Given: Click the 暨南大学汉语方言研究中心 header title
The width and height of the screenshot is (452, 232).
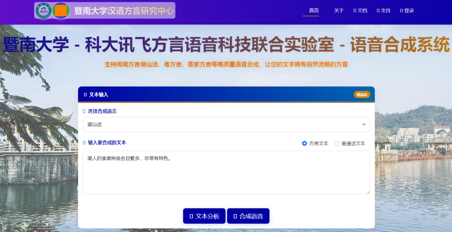Looking at the screenshot, I should click(x=124, y=11).
